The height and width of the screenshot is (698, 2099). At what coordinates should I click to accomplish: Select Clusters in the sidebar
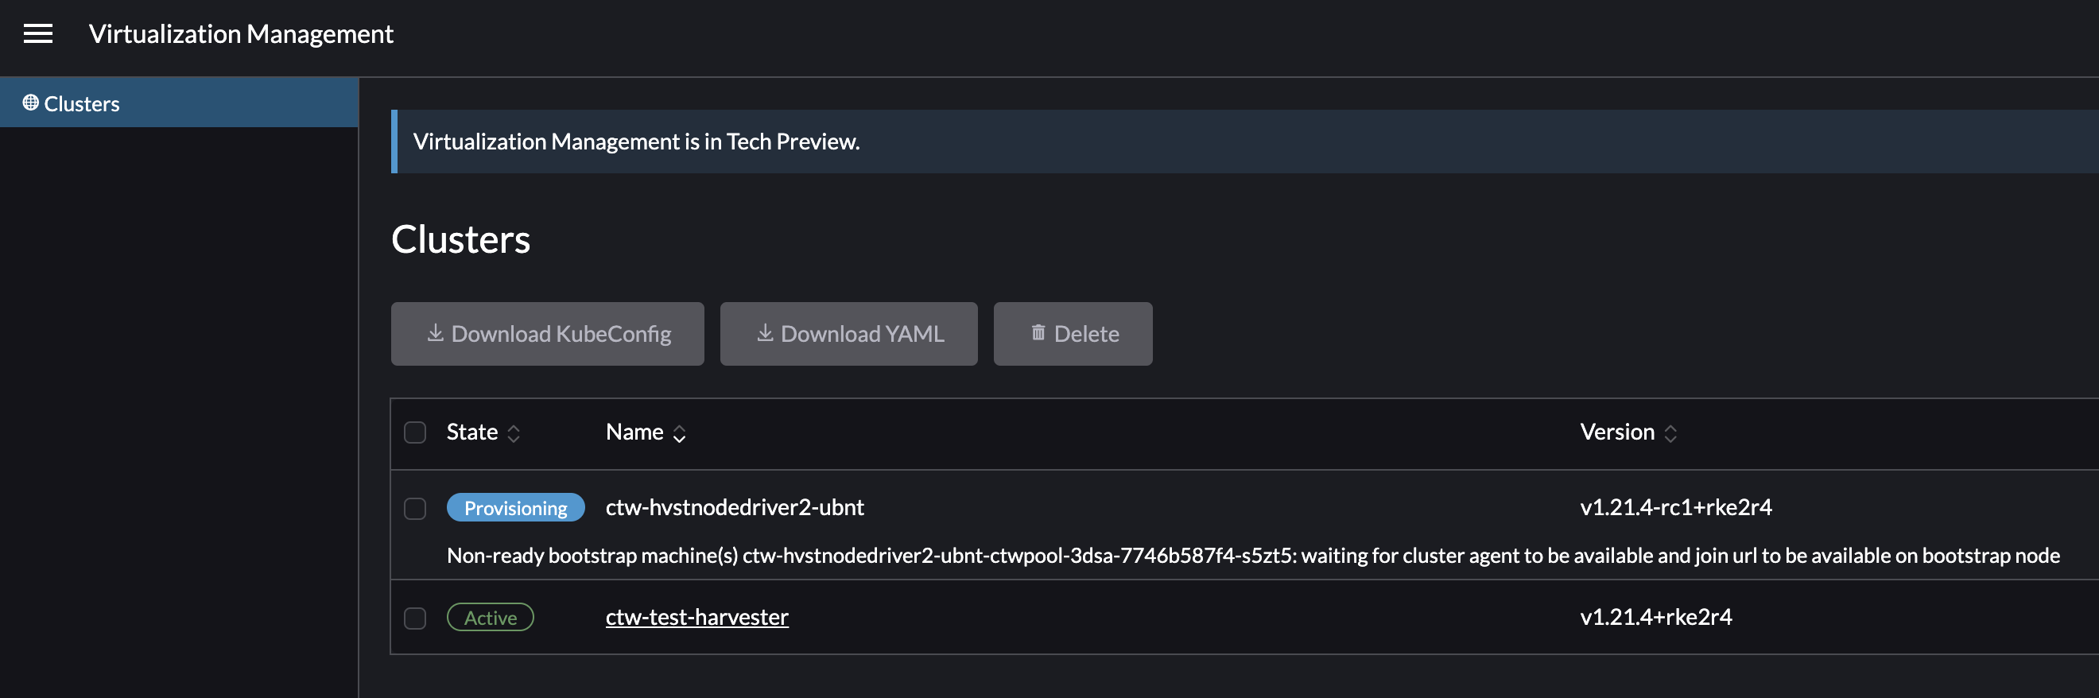pyautogui.click(x=81, y=102)
